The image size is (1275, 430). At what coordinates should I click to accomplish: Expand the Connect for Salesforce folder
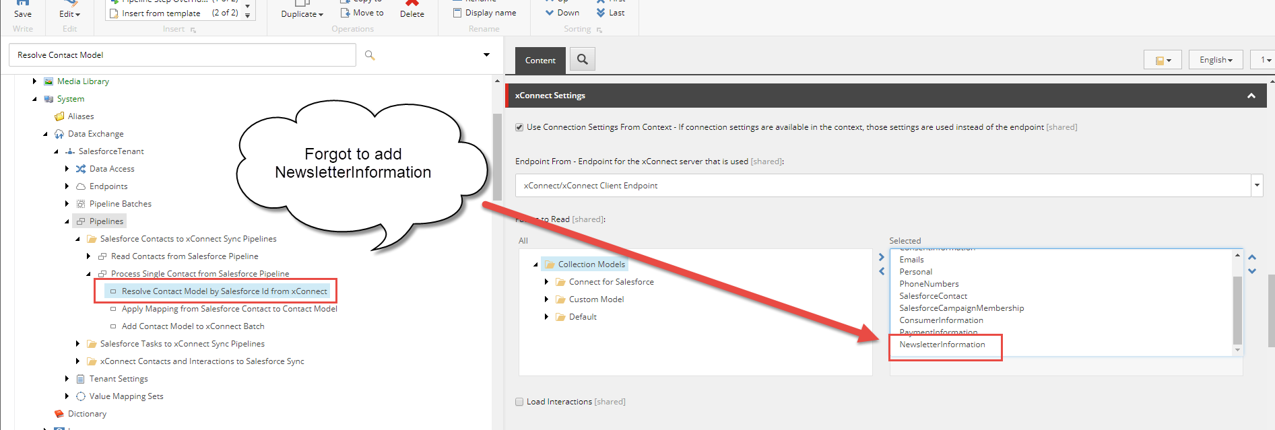click(x=546, y=282)
